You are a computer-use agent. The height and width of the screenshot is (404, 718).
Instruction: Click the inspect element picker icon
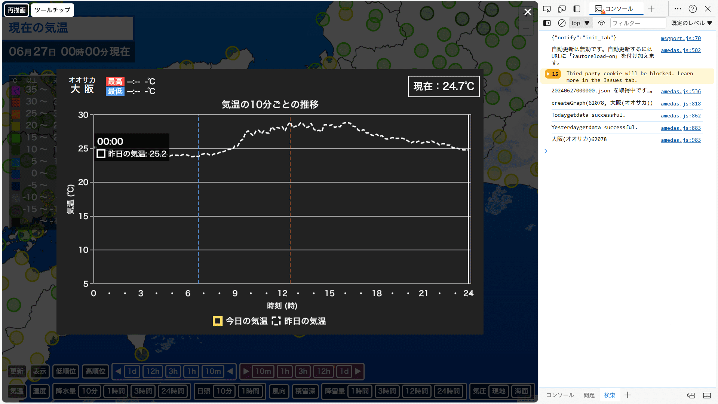(x=547, y=9)
